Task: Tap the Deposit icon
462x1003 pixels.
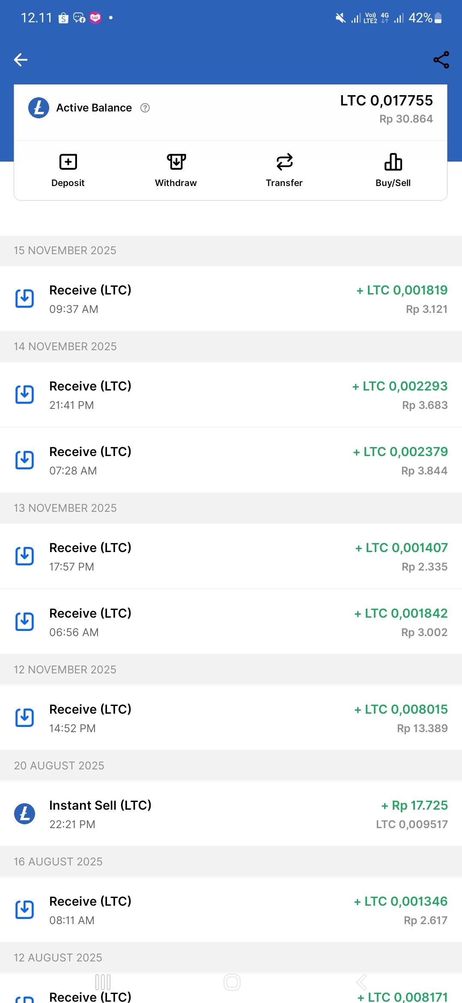Action: pos(68,162)
